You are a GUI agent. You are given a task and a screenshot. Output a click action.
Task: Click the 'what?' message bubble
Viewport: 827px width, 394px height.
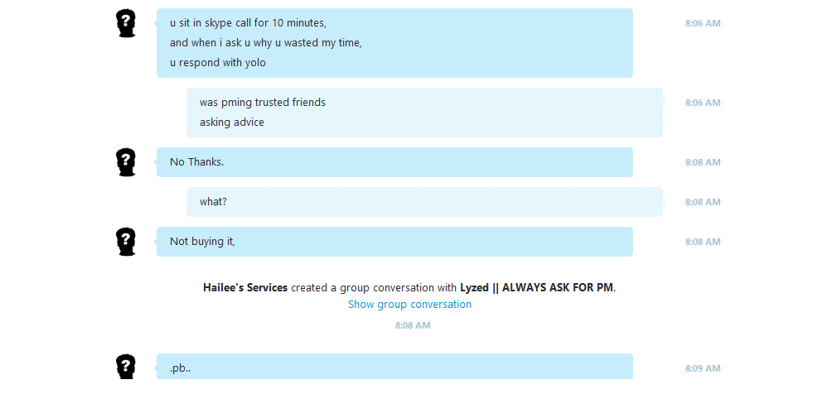[424, 202]
